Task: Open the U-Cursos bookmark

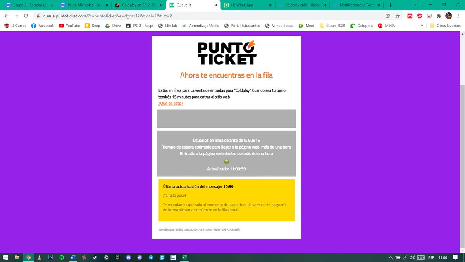Action: tap(15, 26)
